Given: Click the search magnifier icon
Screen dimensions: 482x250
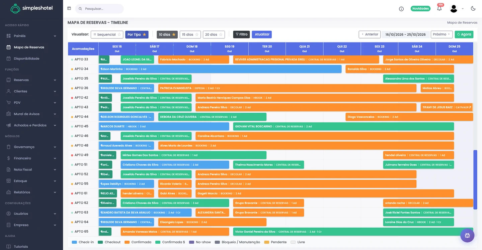Looking at the screenshot, I should pyautogui.click(x=81, y=9).
